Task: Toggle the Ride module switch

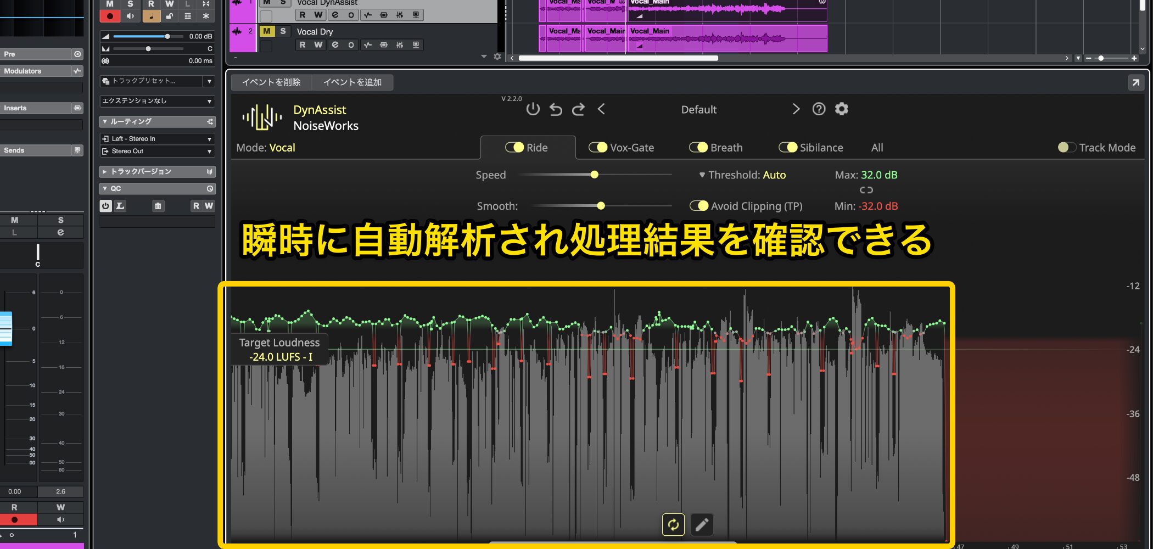Action: click(514, 147)
